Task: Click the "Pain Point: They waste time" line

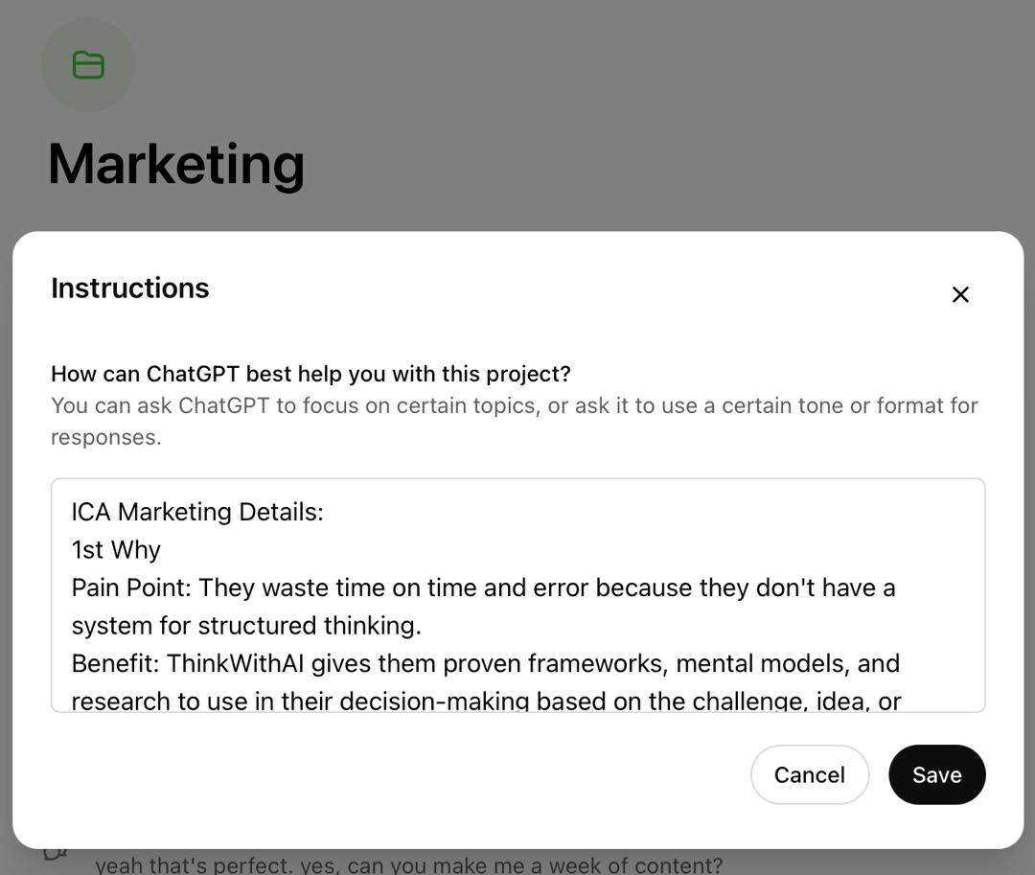Action: [x=483, y=587]
